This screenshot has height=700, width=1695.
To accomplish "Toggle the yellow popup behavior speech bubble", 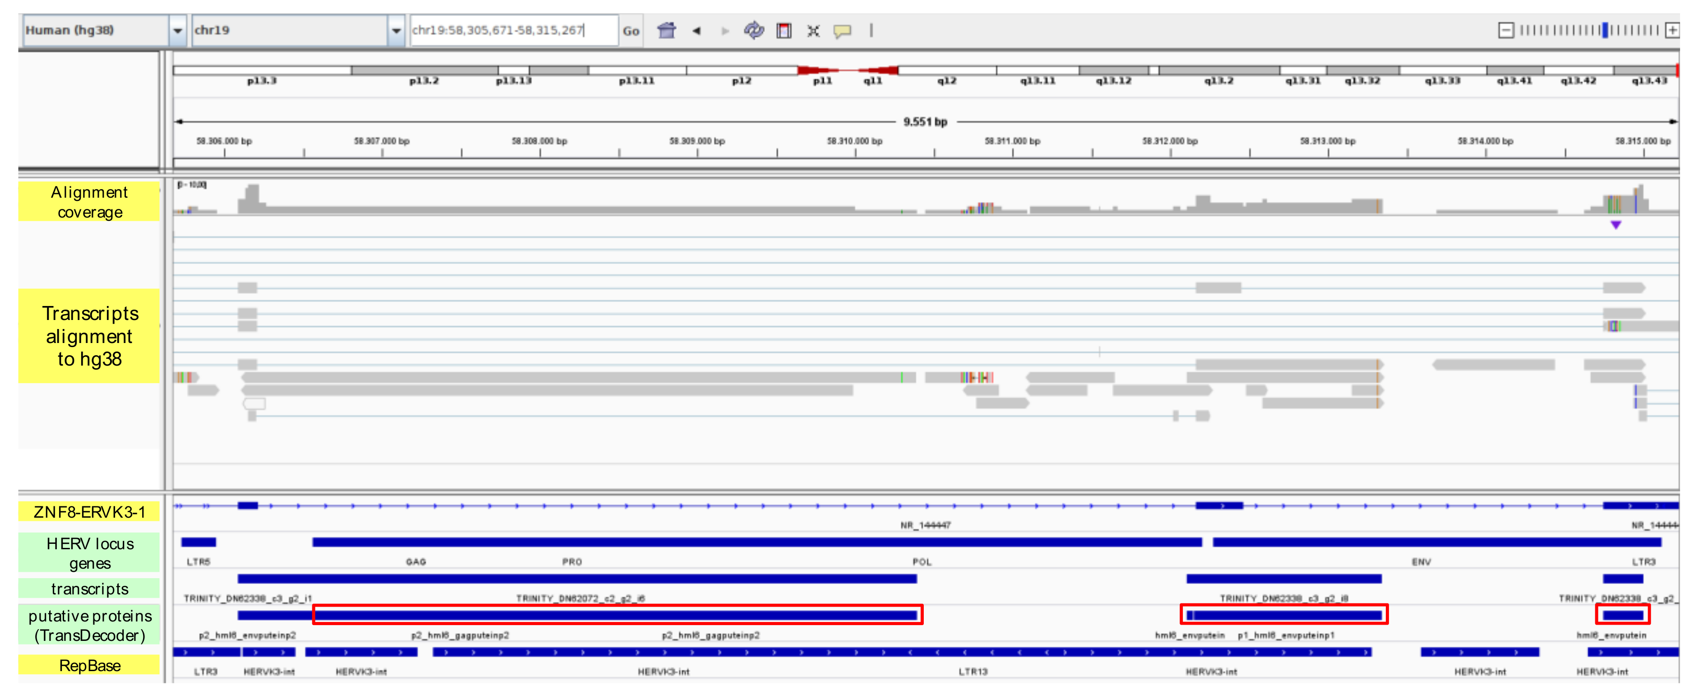I will tap(842, 30).
